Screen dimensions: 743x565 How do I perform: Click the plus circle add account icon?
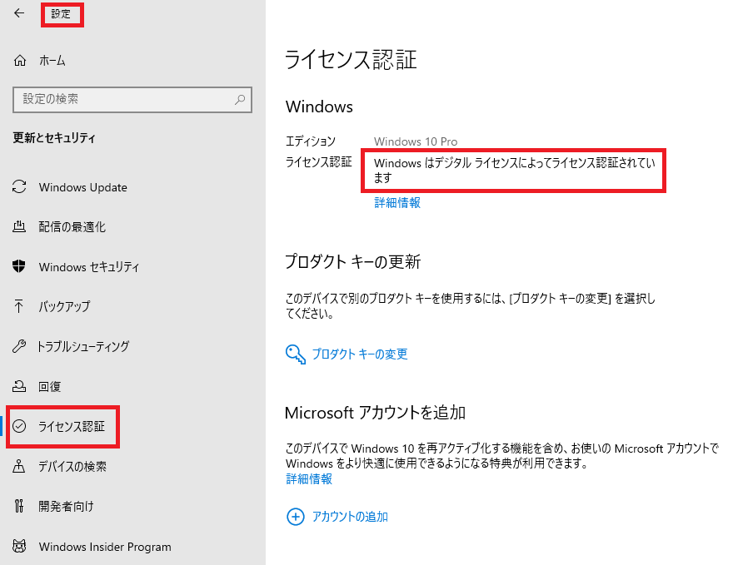pos(295,517)
